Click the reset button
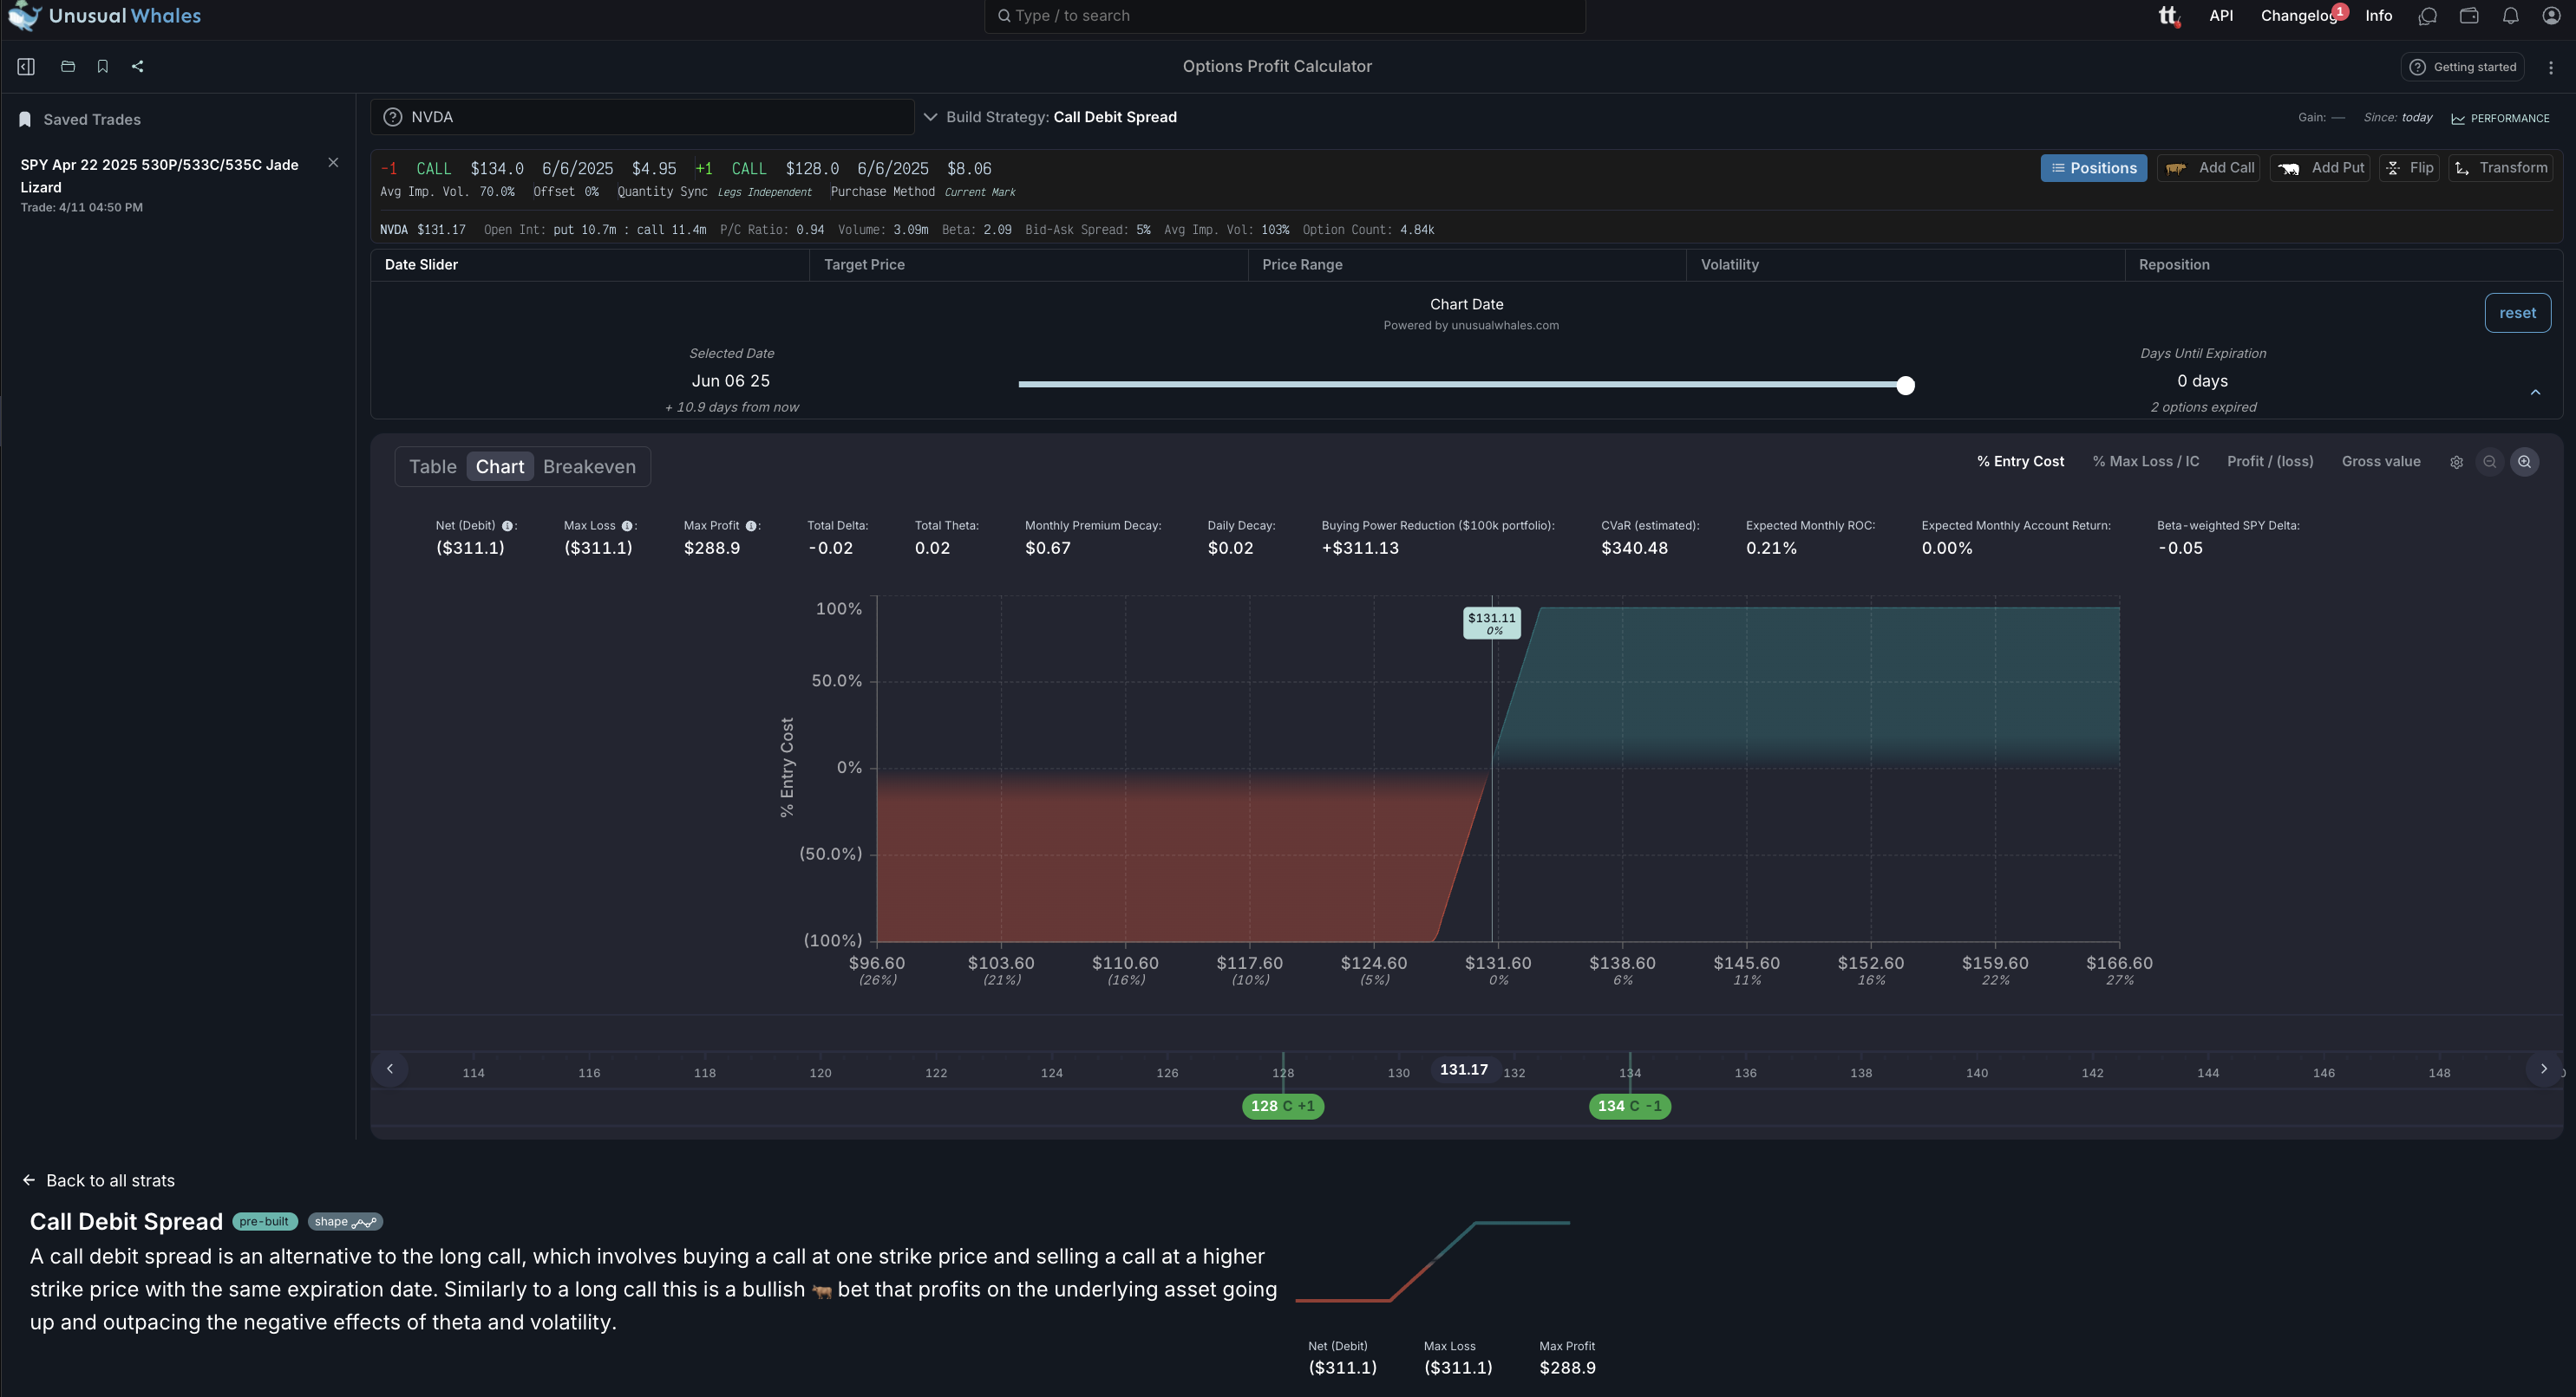This screenshot has width=2576, height=1397. pos(2517,314)
